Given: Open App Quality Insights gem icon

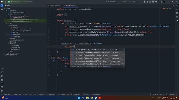Looking at the screenshot, I should pyautogui.click(x=2, y=76).
